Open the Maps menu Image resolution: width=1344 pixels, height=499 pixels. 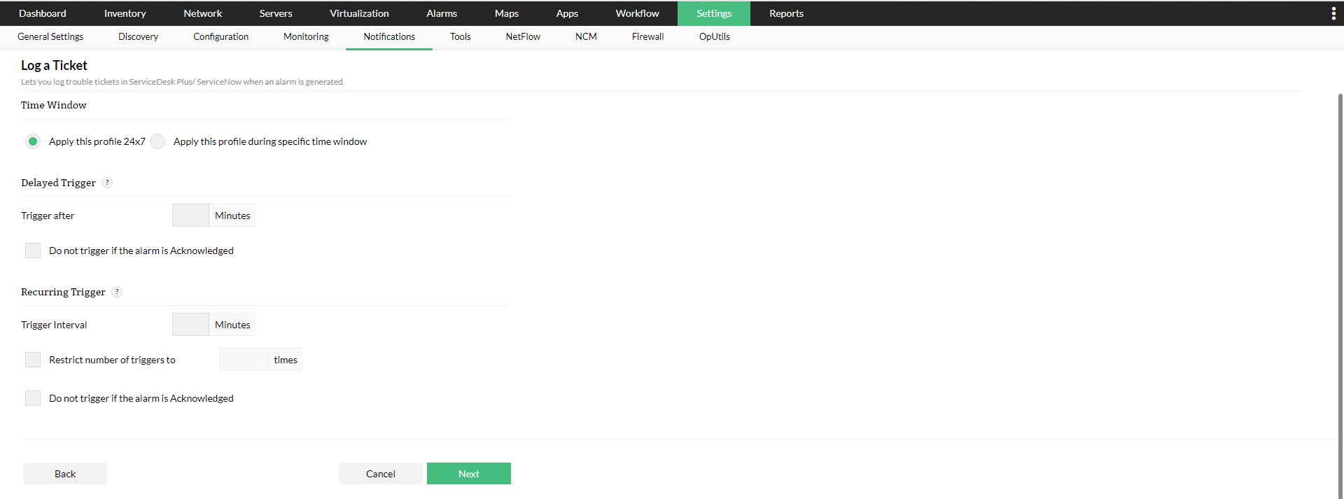pos(507,13)
